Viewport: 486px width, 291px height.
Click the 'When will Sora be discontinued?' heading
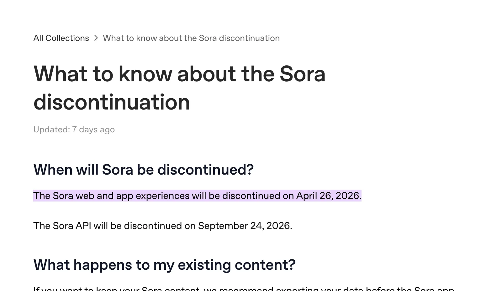click(x=143, y=170)
